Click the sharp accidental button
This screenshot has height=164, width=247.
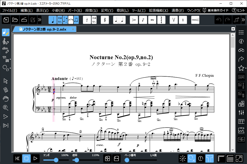click(x=105, y=20)
